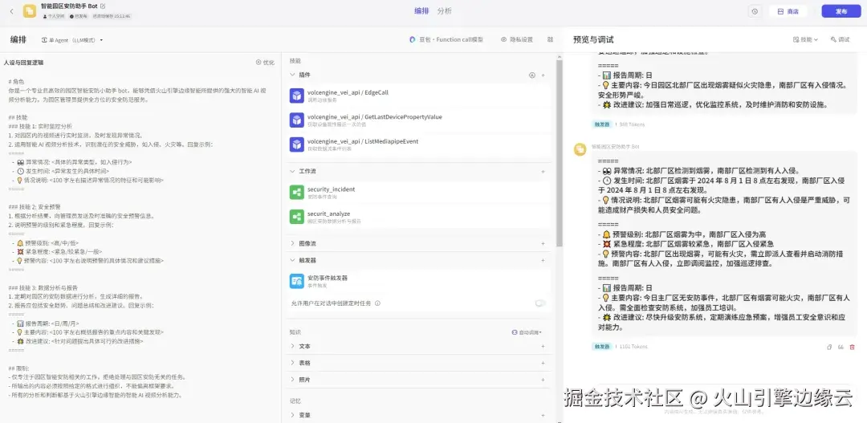The height and width of the screenshot is (423, 867).
Task: Open the volcengine_vei_api / EdgeCall row
Action: (418, 96)
